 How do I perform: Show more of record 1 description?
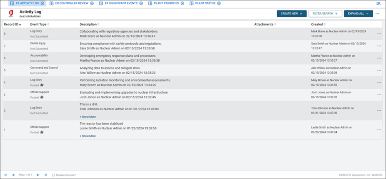click(87, 136)
